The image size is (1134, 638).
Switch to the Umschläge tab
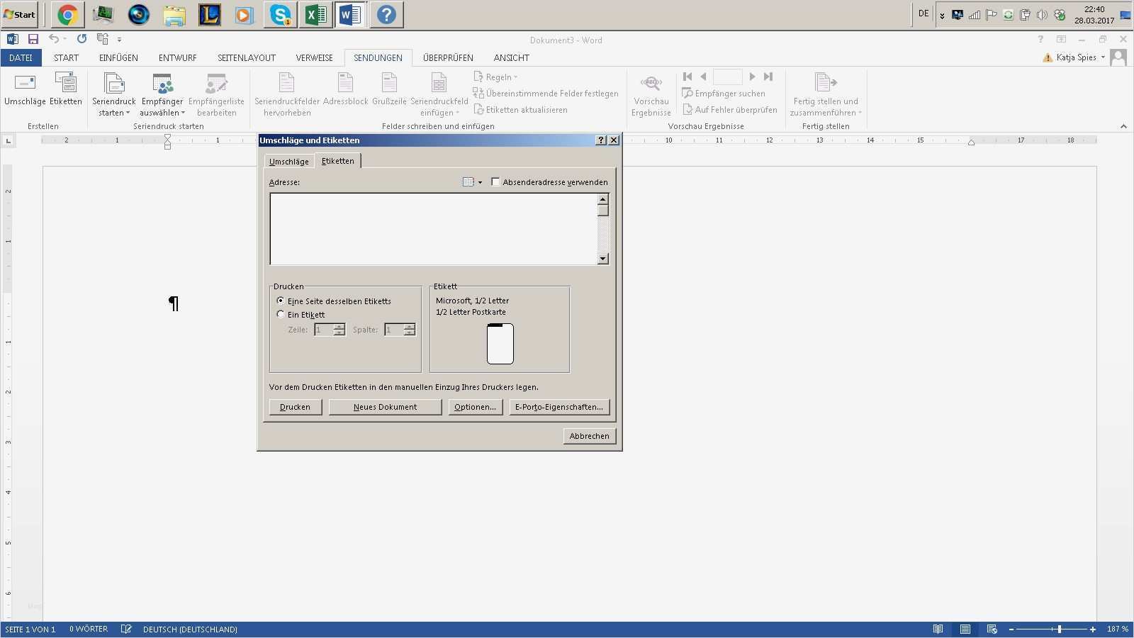tap(288, 161)
